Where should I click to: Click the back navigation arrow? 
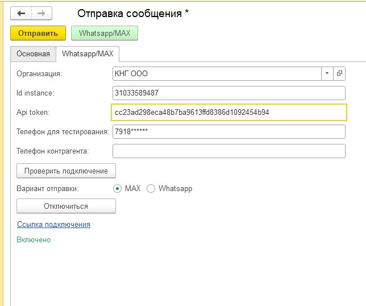pyautogui.click(x=21, y=13)
